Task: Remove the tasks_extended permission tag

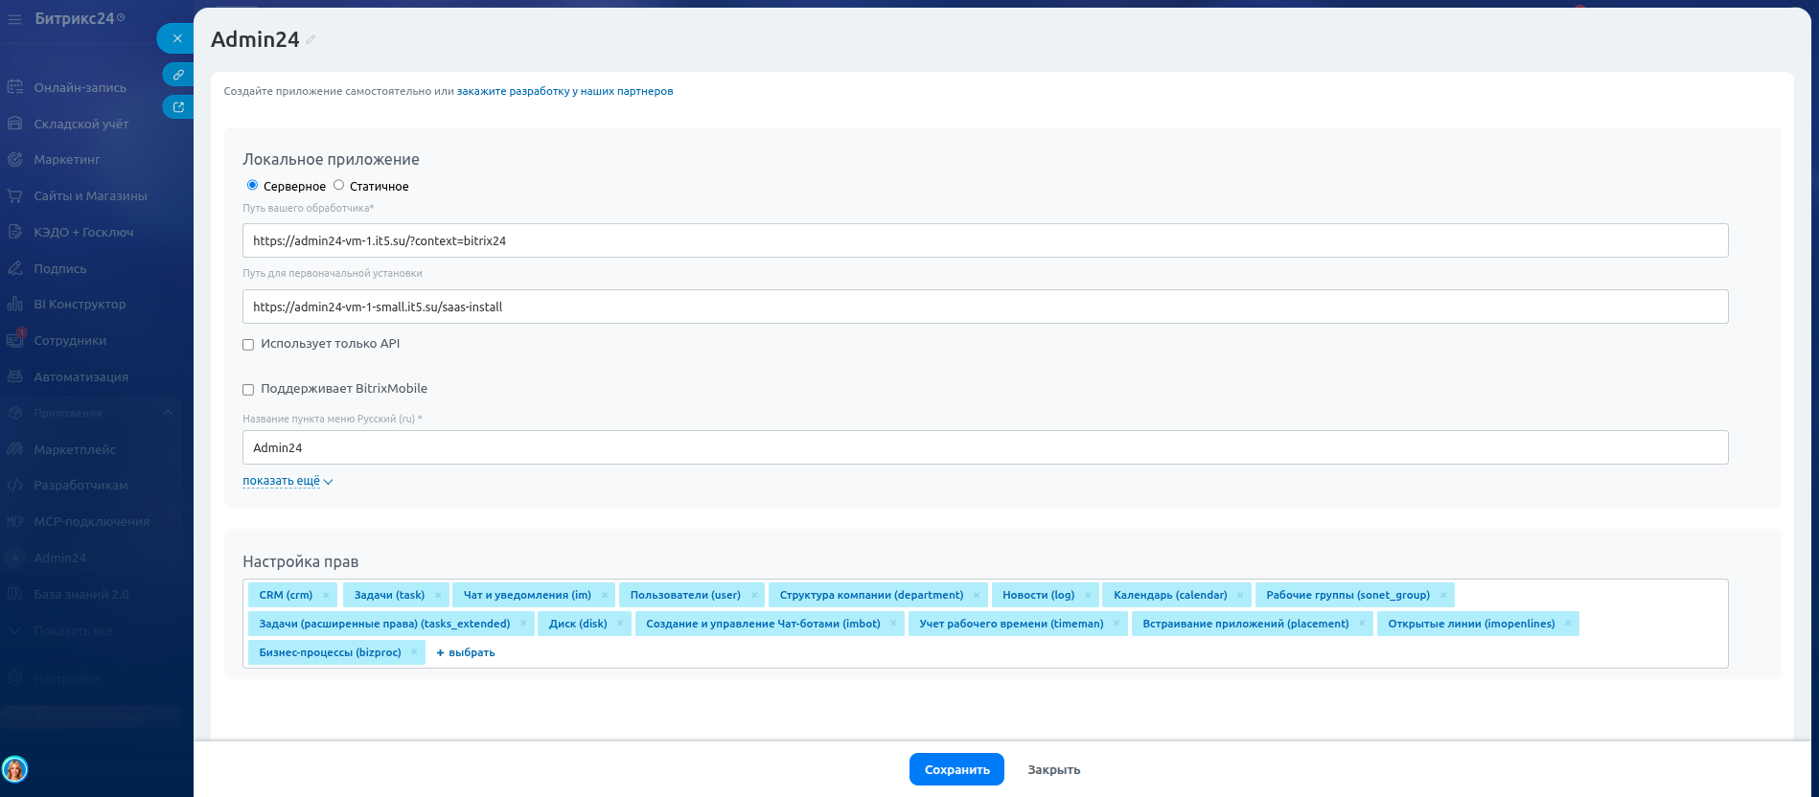Action: coord(523,624)
